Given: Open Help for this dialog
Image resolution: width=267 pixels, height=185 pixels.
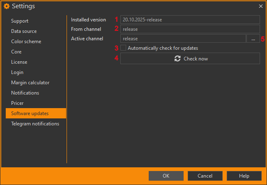Looking at the screenshot, I should click(x=244, y=176).
